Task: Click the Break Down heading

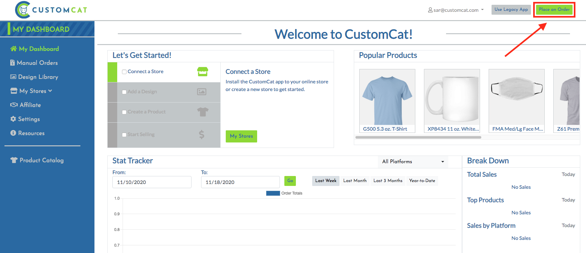Action: pos(488,161)
